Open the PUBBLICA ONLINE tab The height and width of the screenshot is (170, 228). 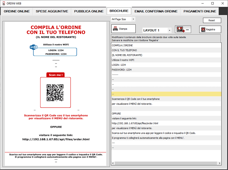coord(89,11)
